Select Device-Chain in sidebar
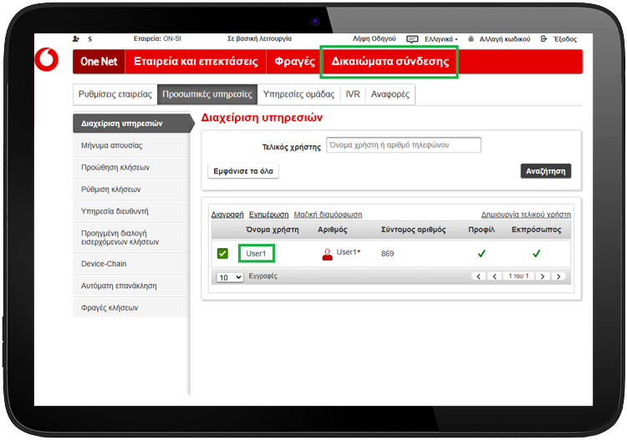Viewport: 627px width, 440px height. coord(131,264)
